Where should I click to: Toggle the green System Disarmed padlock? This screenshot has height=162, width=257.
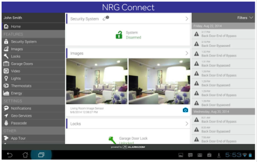[119, 35]
